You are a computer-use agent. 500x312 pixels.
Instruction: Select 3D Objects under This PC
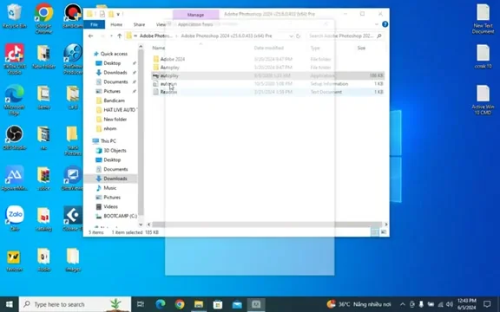(x=115, y=151)
